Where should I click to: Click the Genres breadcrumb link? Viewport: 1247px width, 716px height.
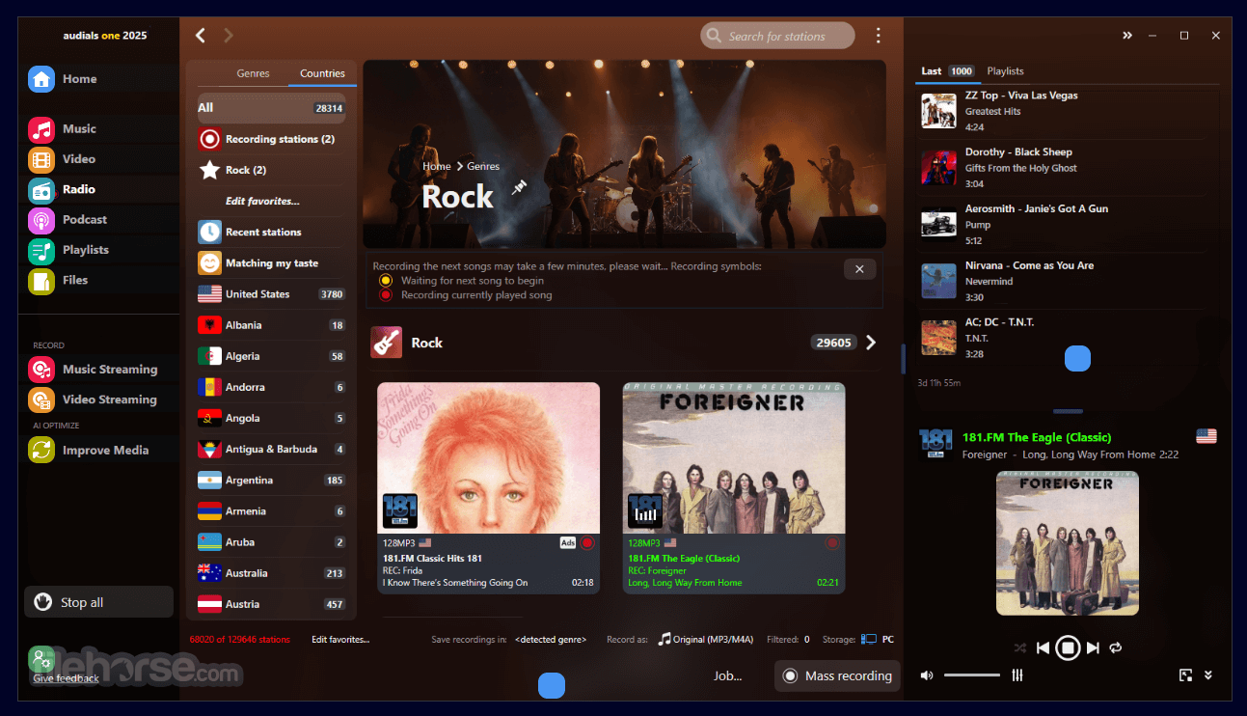tap(483, 166)
